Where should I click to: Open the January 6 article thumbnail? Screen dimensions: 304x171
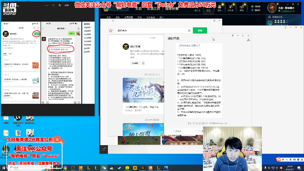click(143, 130)
